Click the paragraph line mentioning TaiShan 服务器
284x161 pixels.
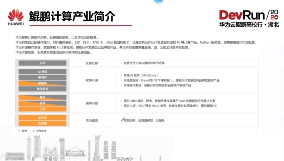(x=136, y=42)
